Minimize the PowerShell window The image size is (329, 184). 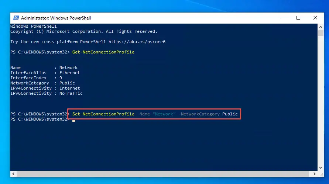tap(282, 18)
